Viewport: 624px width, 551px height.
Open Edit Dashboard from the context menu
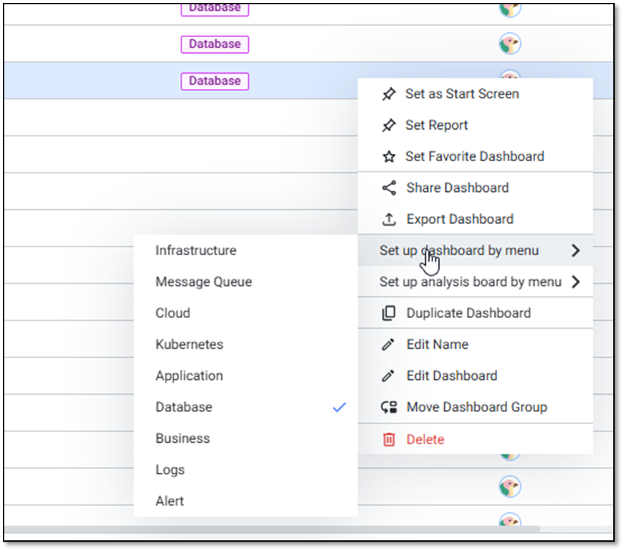pos(451,376)
